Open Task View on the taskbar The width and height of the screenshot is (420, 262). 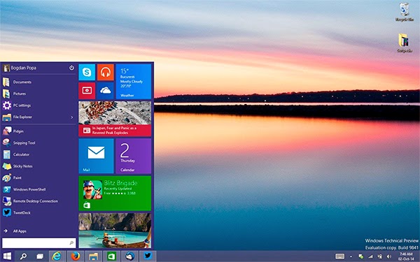click(40, 256)
